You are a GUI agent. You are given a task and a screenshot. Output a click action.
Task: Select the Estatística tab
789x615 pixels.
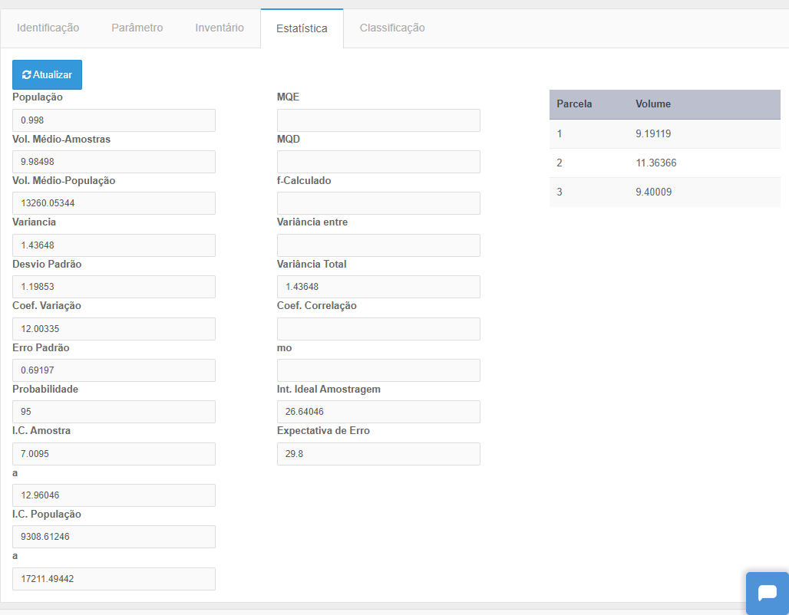click(x=302, y=28)
